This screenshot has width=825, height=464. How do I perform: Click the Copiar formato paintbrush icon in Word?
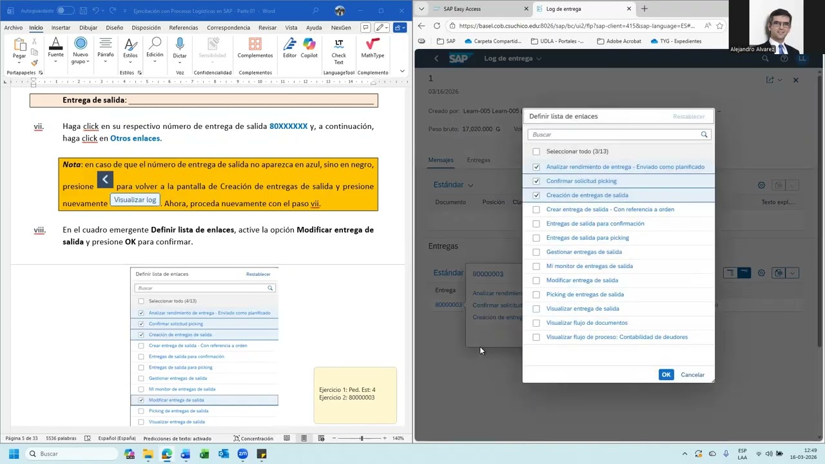[x=34, y=63]
